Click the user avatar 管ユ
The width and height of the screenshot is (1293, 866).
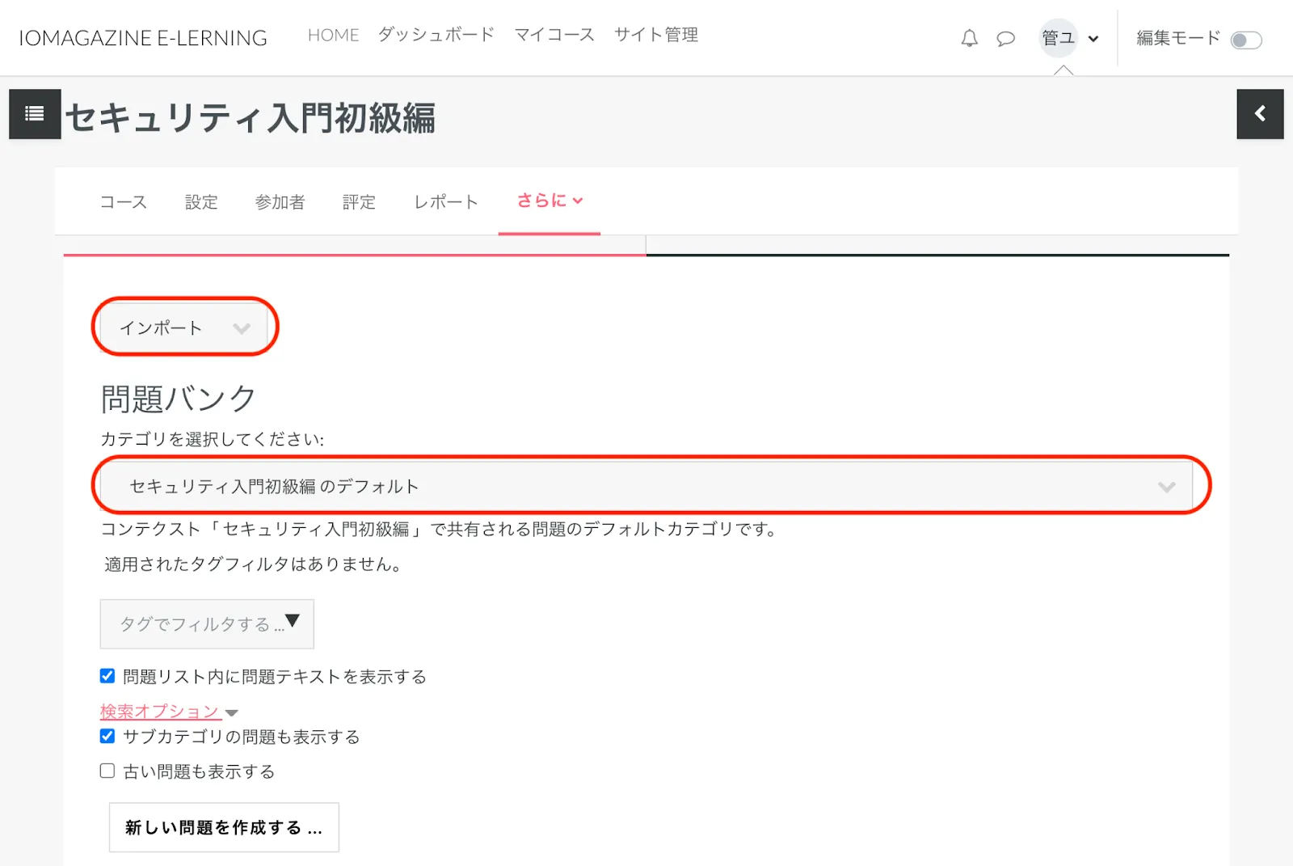pos(1058,38)
